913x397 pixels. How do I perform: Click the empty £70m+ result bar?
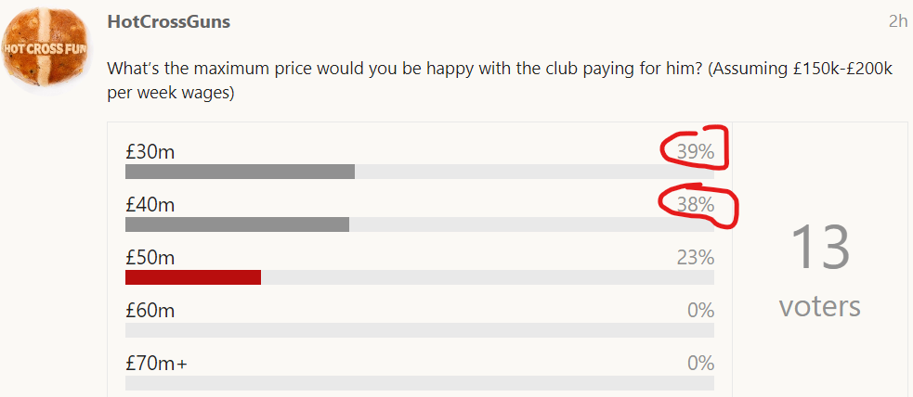[420, 383]
